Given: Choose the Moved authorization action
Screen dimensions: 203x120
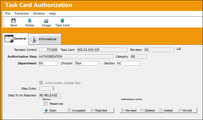Looking at the screenshot, I should point(180,110).
